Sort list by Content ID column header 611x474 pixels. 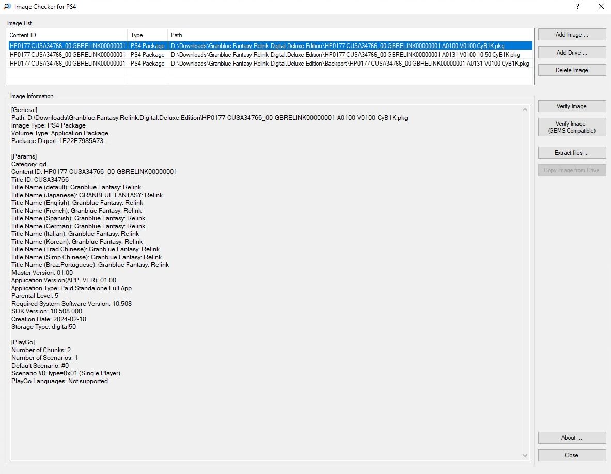[x=67, y=35]
